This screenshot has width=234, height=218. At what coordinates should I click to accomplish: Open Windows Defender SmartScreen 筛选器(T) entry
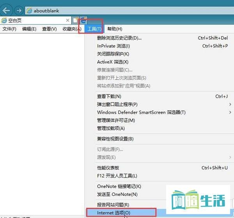(x=160, y=113)
